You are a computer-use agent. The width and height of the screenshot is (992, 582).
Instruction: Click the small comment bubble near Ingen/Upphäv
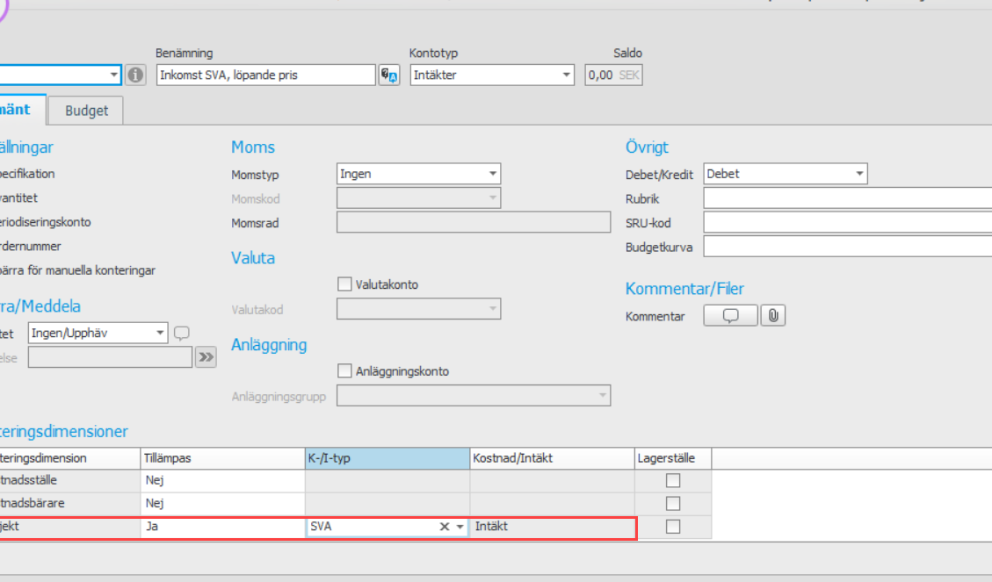182,333
